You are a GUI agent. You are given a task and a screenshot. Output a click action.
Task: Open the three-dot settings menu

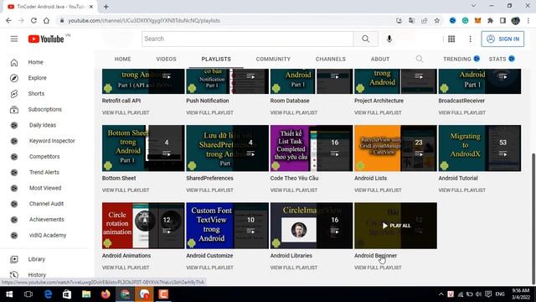(471, 39)
